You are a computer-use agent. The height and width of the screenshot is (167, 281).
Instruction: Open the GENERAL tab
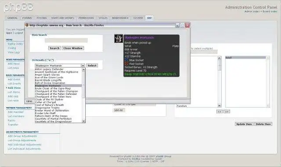coord(12,18)
